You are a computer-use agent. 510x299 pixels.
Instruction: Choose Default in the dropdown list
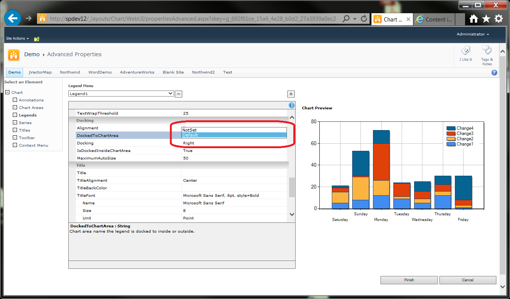(x=234, y=135)
